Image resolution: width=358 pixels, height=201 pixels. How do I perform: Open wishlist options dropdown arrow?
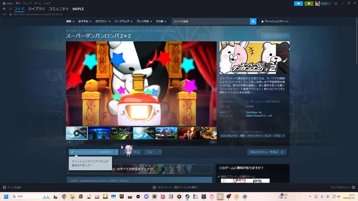pyautogui.click(x=116, y=152)
